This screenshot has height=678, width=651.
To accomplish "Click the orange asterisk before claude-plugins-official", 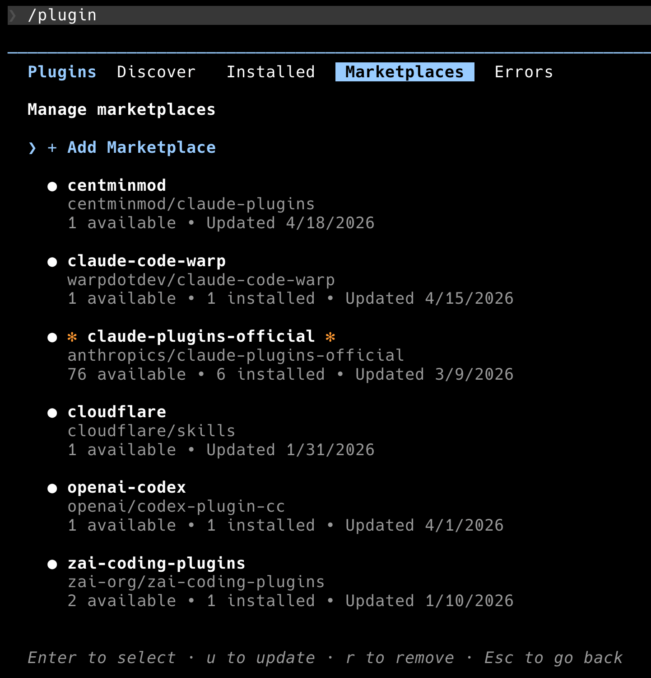I will click(72, 337).
